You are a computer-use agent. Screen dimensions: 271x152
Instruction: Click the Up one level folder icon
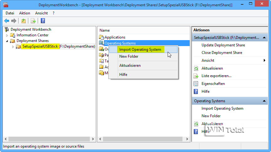[x=24, y=21]
